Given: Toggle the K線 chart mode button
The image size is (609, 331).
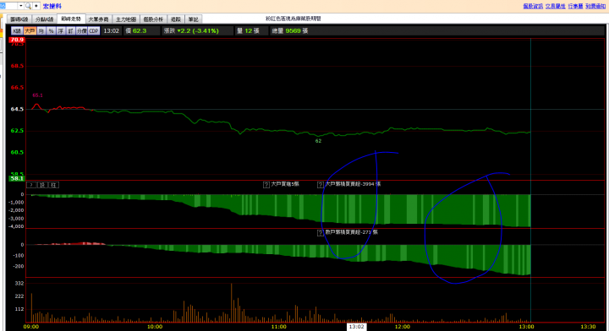Looking at the screenshot, I should click(16, 31).
